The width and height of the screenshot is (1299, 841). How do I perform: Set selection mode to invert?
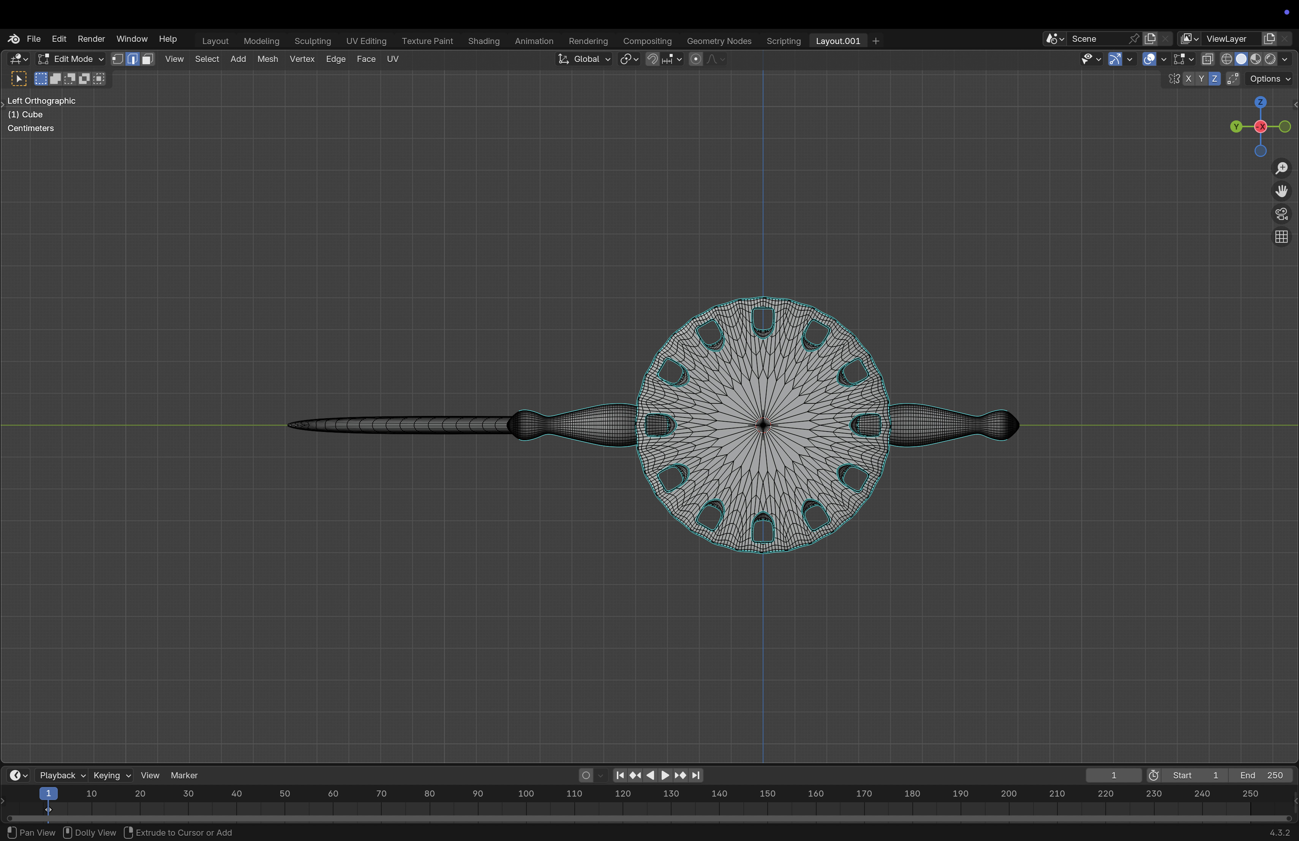tap(85, 79)
